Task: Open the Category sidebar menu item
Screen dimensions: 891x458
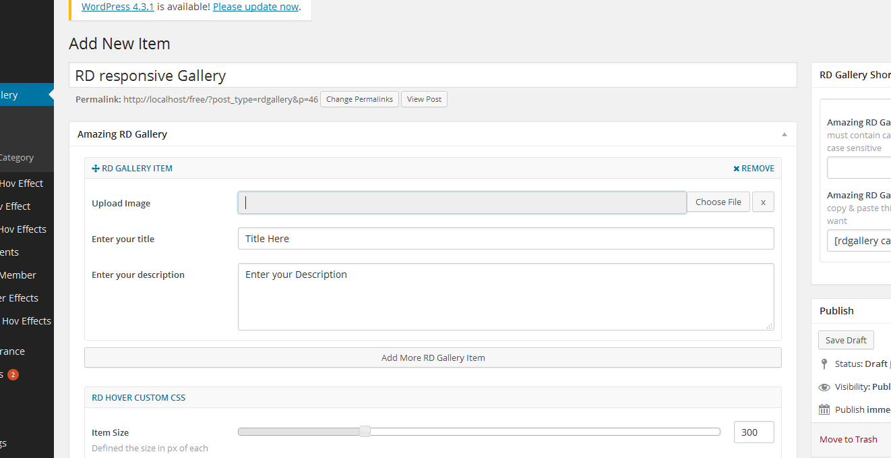Action: click(17, 157)
